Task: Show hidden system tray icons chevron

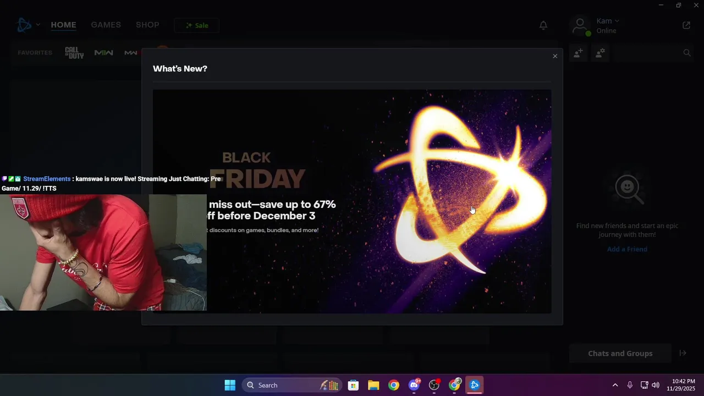Action: (615, 385)
